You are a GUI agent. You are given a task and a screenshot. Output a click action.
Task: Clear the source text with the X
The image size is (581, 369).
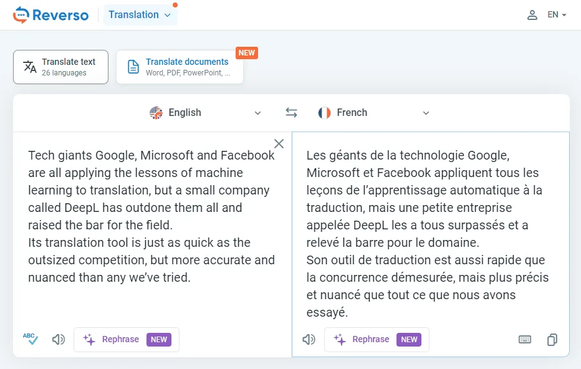pos(279,143)
